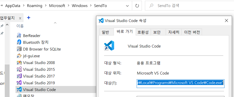Click the search magnifier icon
This screenshot has width=234, height=97.
pos(151,6)
